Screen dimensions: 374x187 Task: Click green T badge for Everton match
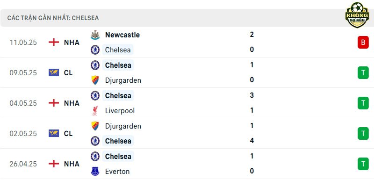tap(363, 164)
